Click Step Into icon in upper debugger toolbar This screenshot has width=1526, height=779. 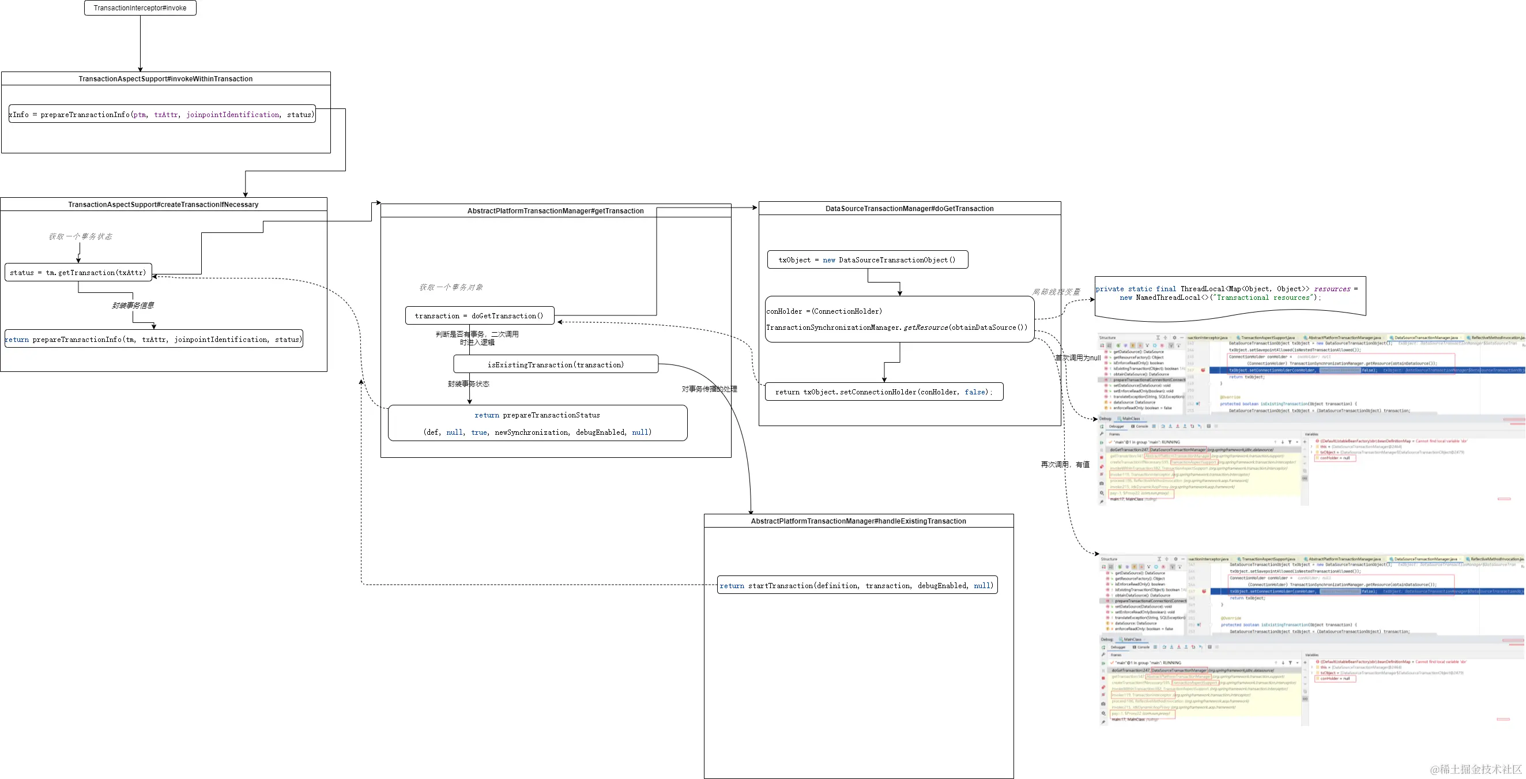pos(1171,427)
